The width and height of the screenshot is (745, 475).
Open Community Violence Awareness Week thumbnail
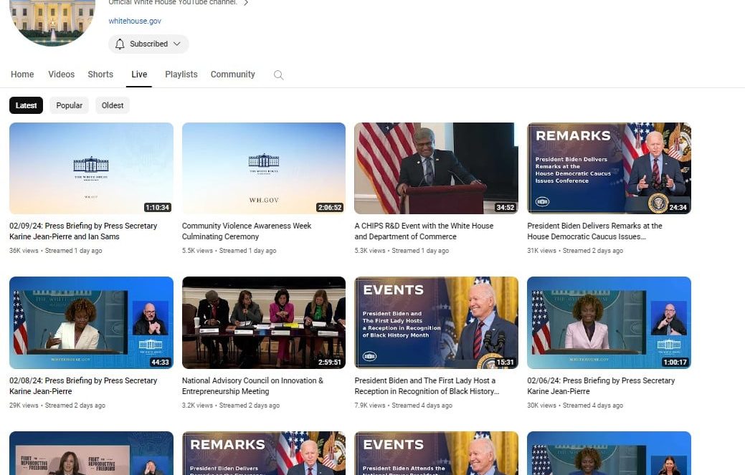click(x=263, y=168)
